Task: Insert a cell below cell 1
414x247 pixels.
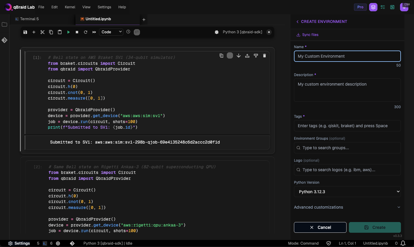Action: point(256,56)
